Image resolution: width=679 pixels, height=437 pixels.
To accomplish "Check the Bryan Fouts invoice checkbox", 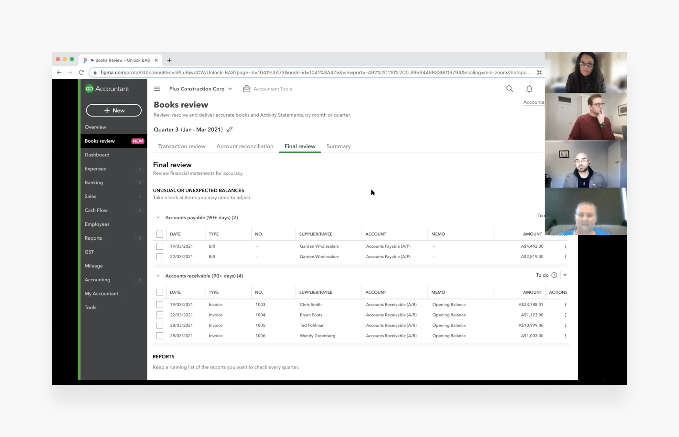I will tap(159, 315).
